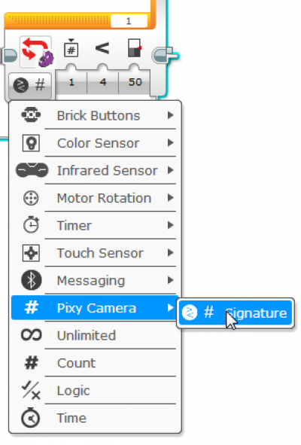Viewport: 301px width, 445px height.
Task: Choose the Logic loop mode
Action: click(93, 391)
